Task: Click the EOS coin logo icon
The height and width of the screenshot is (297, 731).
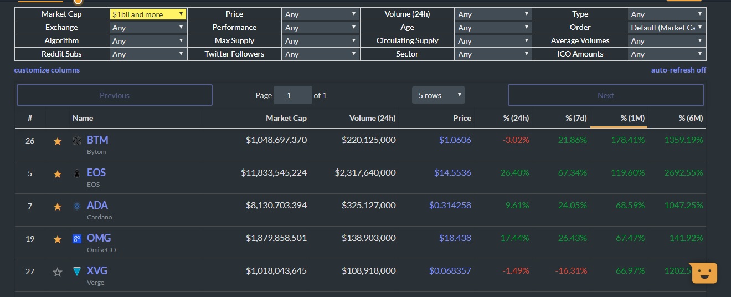Action: [x=77, y=174]
